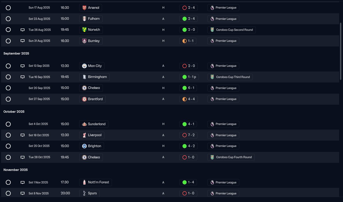The image size is (343, 202).
Task: Open Premier League link in Brentford row
Action: (x=223, y=99)
